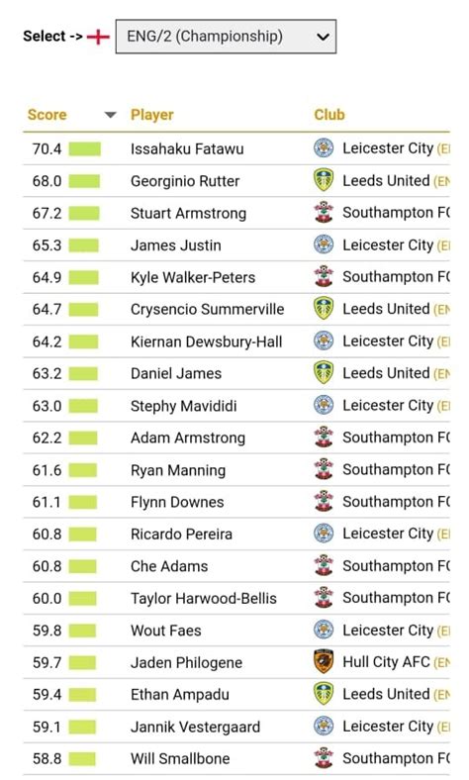469x780 pixels.
Task: Click the Leeds United crest beside Georginio Rutter
Action: pyautogui.click(x=324, y=180)
